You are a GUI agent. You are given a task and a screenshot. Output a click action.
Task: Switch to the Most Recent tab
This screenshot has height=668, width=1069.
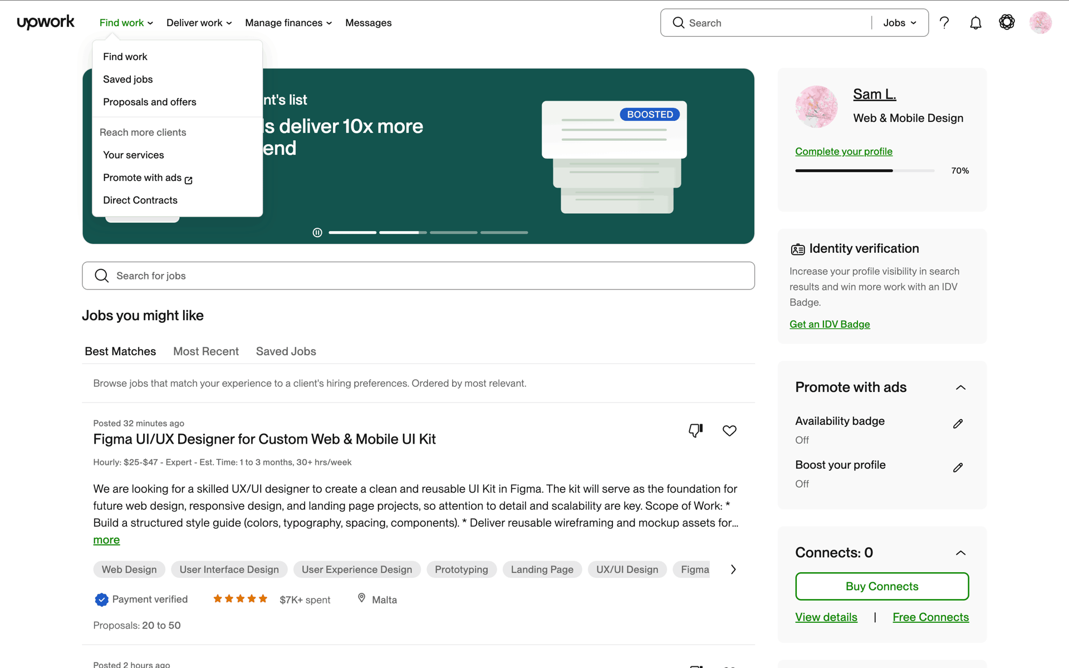[206, 351]
